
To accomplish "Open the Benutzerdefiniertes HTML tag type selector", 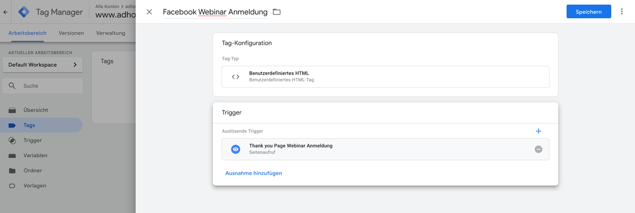I will (x=385, y=77).
